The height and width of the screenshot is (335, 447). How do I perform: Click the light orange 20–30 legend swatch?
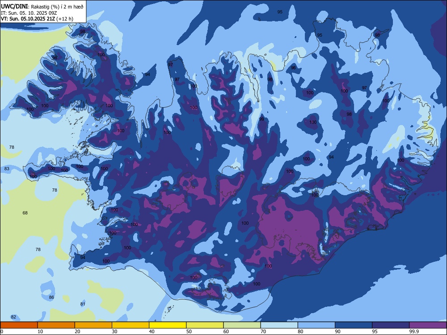click(x=93, y=325)
